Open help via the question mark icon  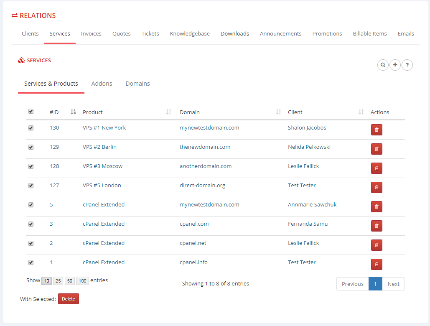coord(407,65)
